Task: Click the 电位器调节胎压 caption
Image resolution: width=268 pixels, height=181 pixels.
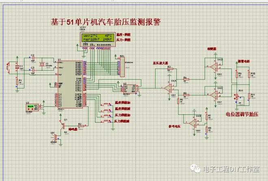Action: (242, 114)
